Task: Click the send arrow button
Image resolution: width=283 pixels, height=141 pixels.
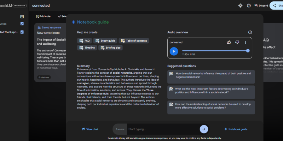Action: (x=204, y=129)
